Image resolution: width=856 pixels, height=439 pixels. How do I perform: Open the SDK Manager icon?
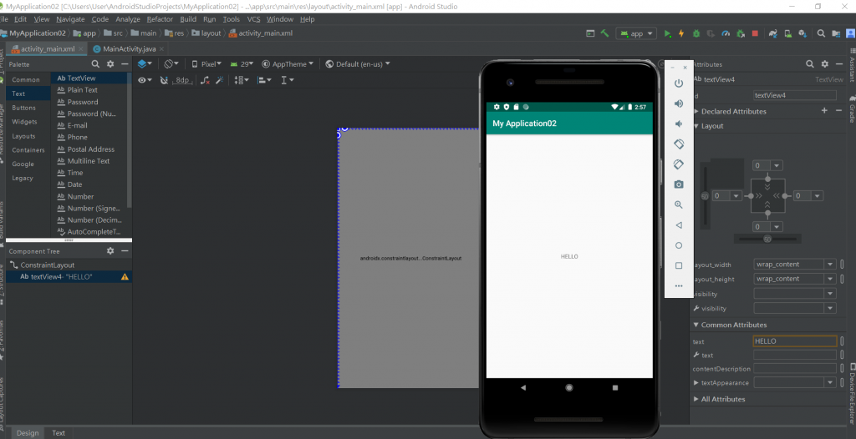pyautogui.click(x=802, y=33)
